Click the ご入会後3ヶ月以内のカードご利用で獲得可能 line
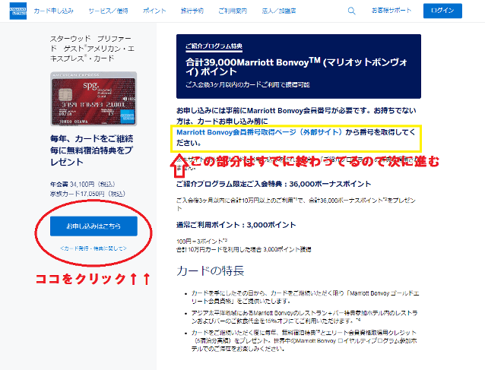This screenshot has width=485, height=370. (x=248, y=84)
